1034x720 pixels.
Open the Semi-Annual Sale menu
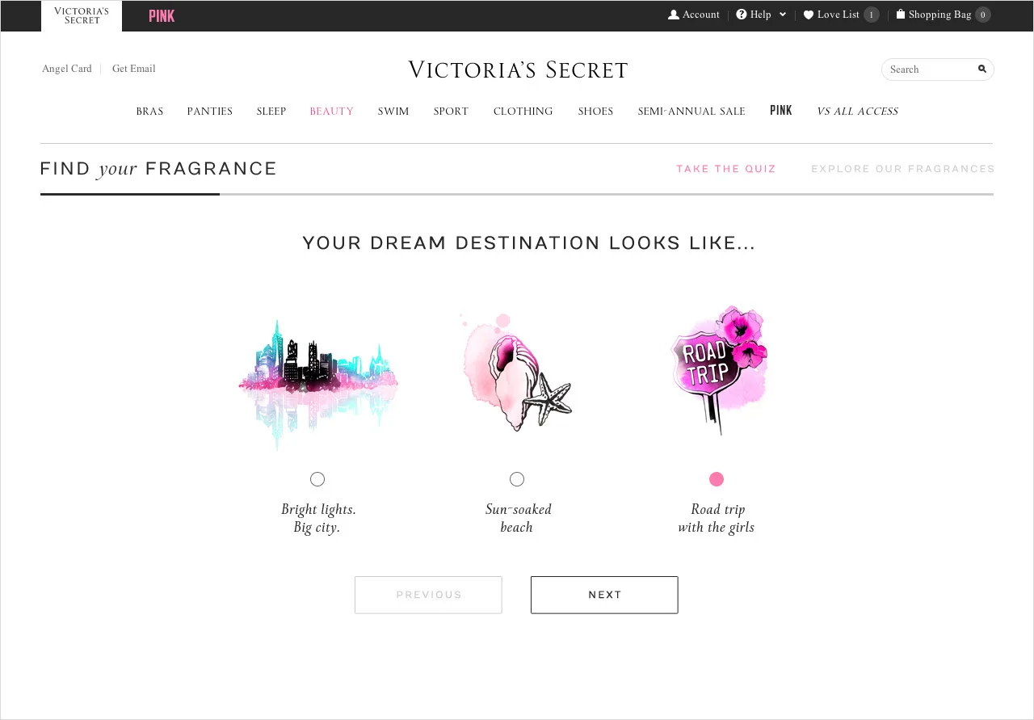click(x=691, y=112)
